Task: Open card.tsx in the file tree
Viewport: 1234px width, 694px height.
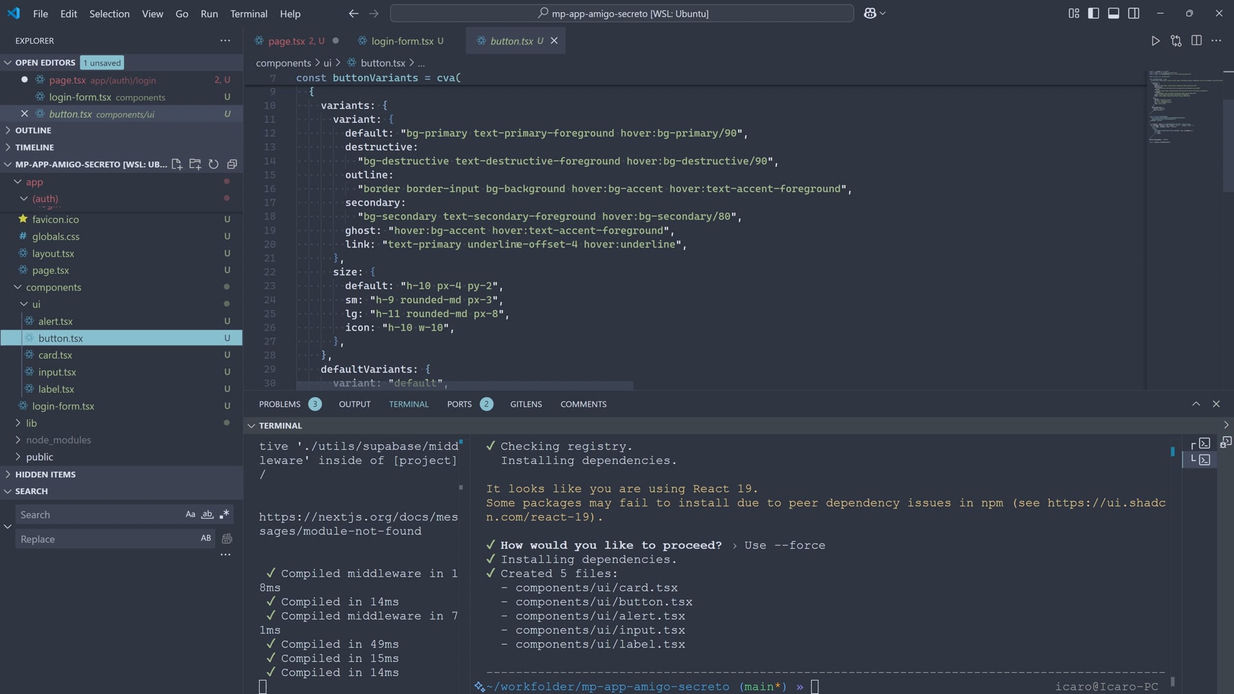Action: coord(55,355)
